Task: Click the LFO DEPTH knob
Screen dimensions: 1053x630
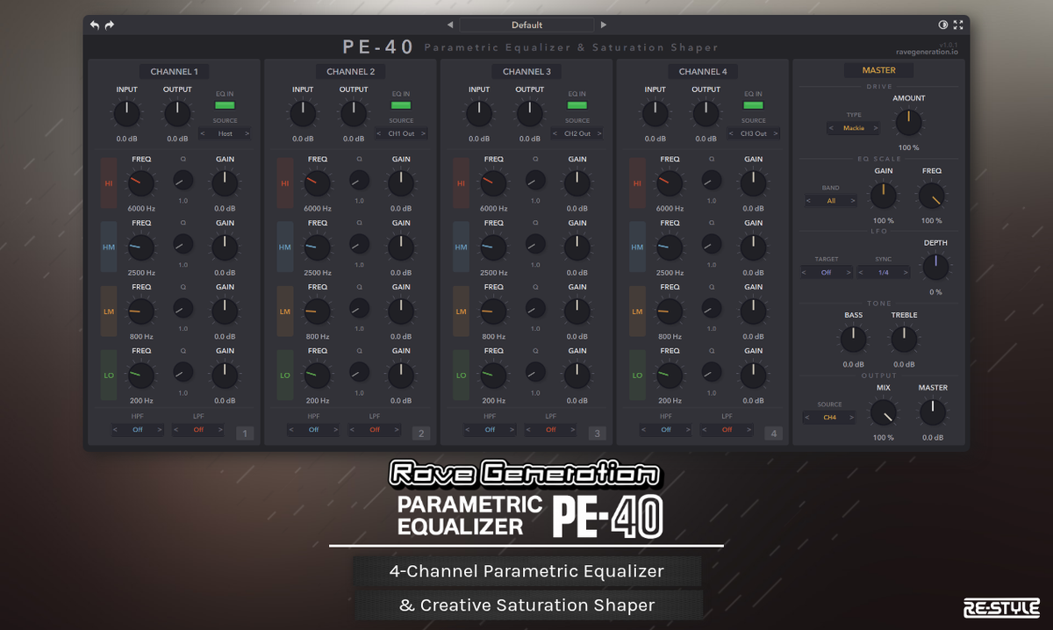Action: point(935,267)
